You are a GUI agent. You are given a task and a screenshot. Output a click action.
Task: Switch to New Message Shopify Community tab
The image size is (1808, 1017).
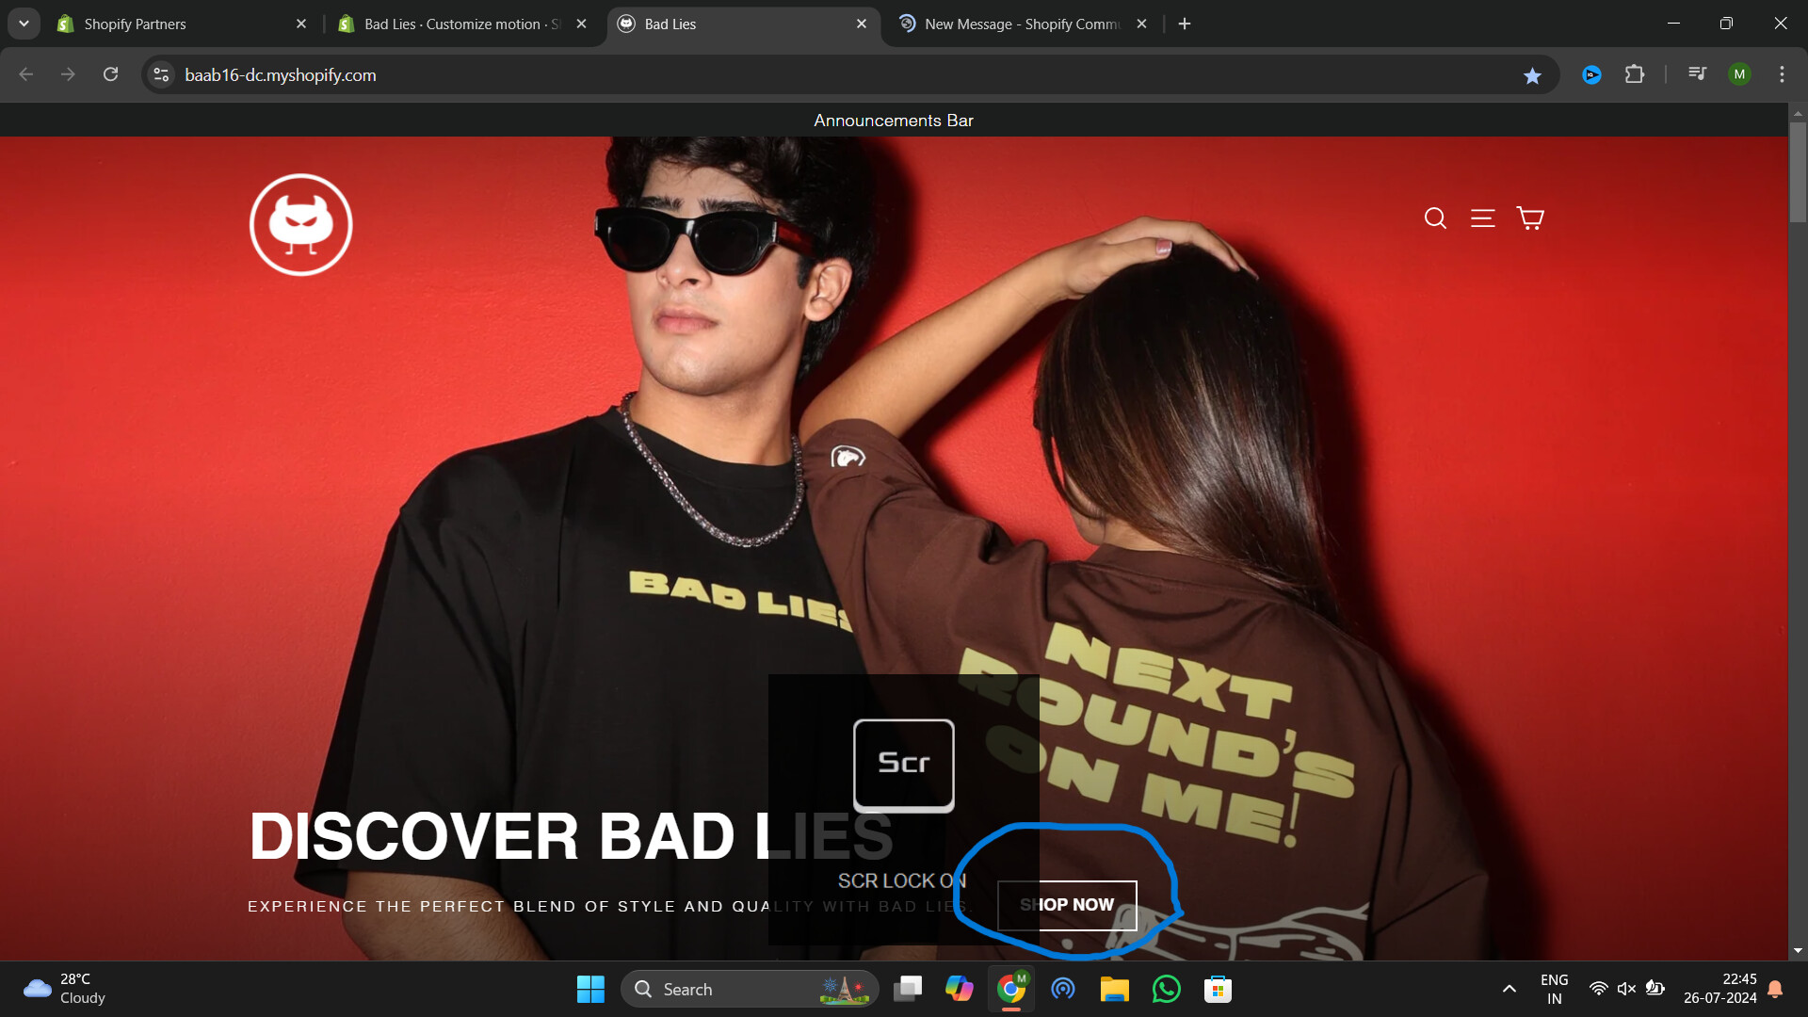[1022, 24]
